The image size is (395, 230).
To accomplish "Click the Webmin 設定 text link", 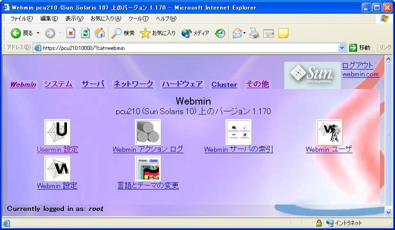I will click(x=57, y=186).
